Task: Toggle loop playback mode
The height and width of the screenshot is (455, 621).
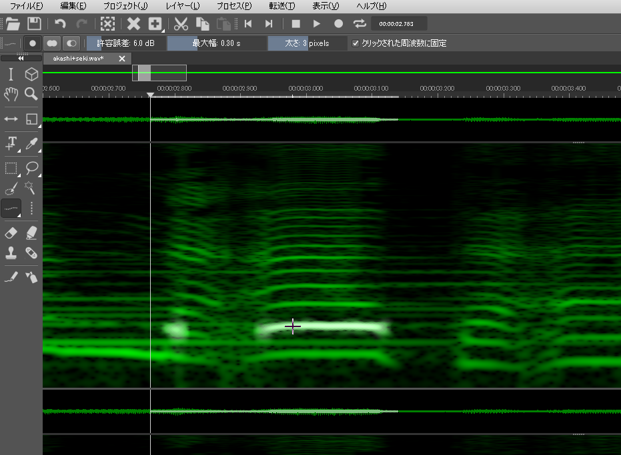Action: pos(360,24)
